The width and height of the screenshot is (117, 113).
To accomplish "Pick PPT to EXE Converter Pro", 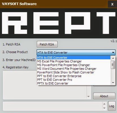I will pos(74,80).
